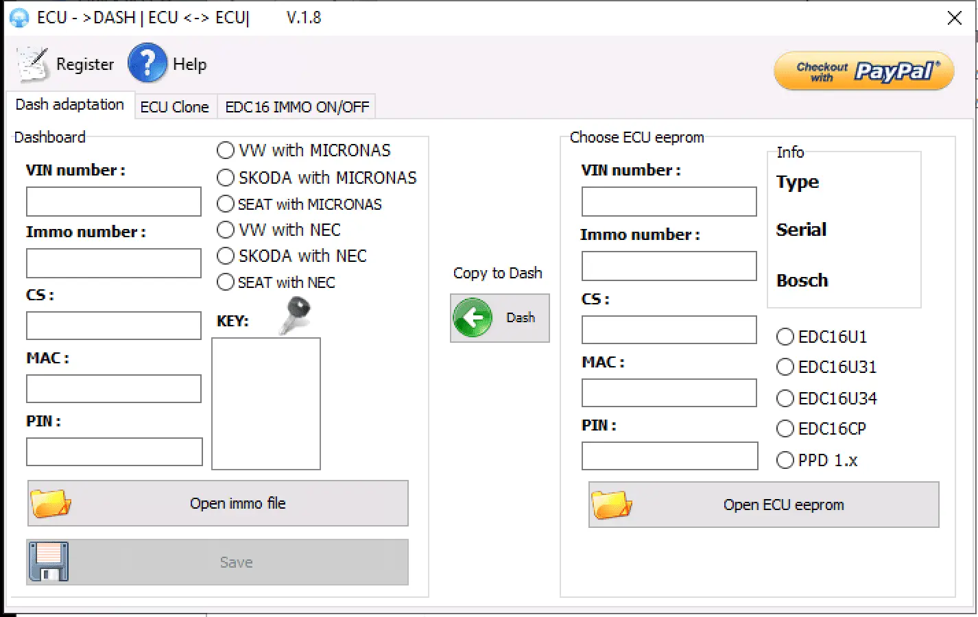Focus the ECU eeprom CS field

pyautogui.click(x=669, y=330)
